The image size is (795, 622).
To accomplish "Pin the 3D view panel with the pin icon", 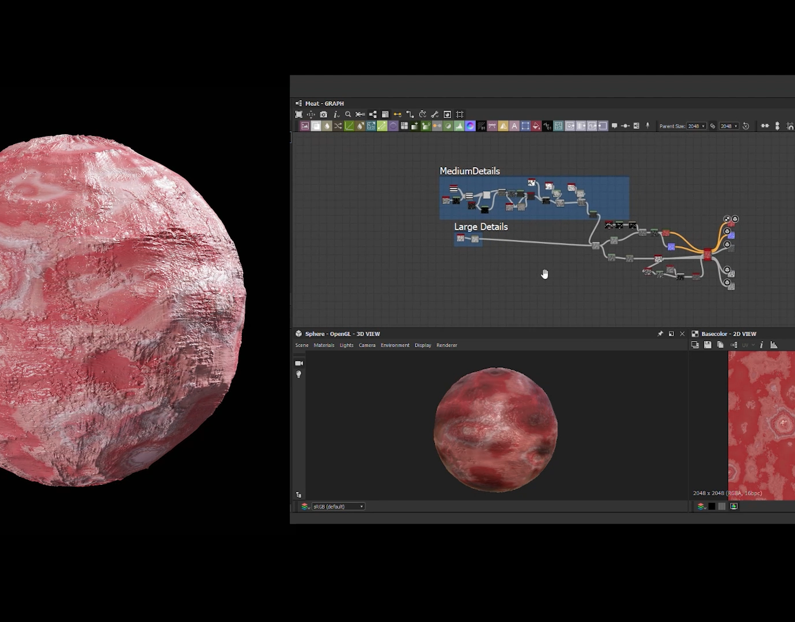I will (660, 334).
